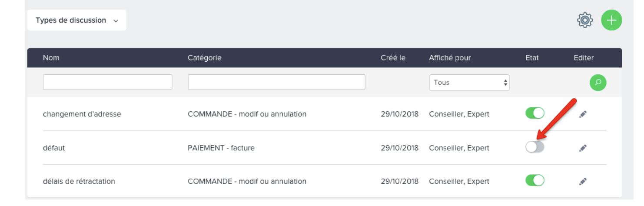This screenshot has width=644, height=206.
Task: Disable the changement d'adresse state toggle
Action: 535,113
